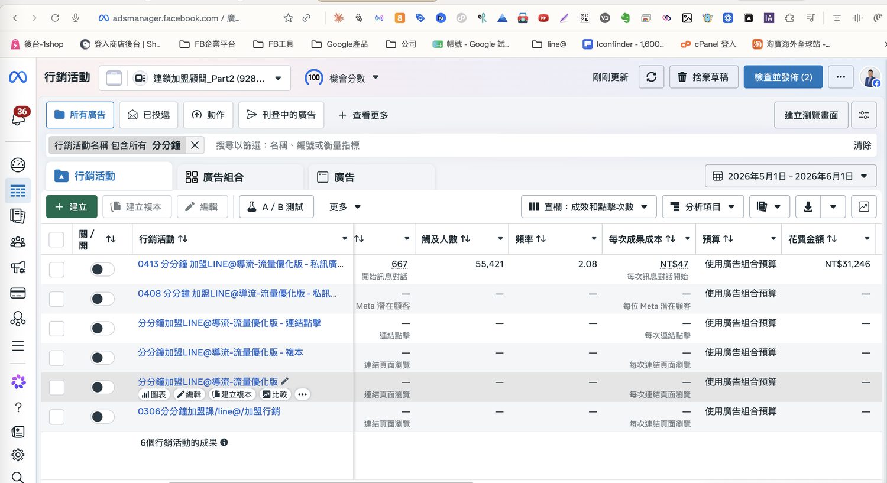Edit campaign name pencil icon
Image resolution: width=887 pixels, height=483 pixels.
tap(284, 381)
